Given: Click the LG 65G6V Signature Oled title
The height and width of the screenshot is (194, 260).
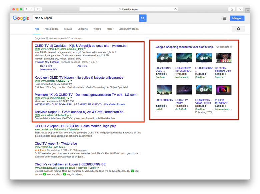Looking at the screenshot, I should 223,69.
